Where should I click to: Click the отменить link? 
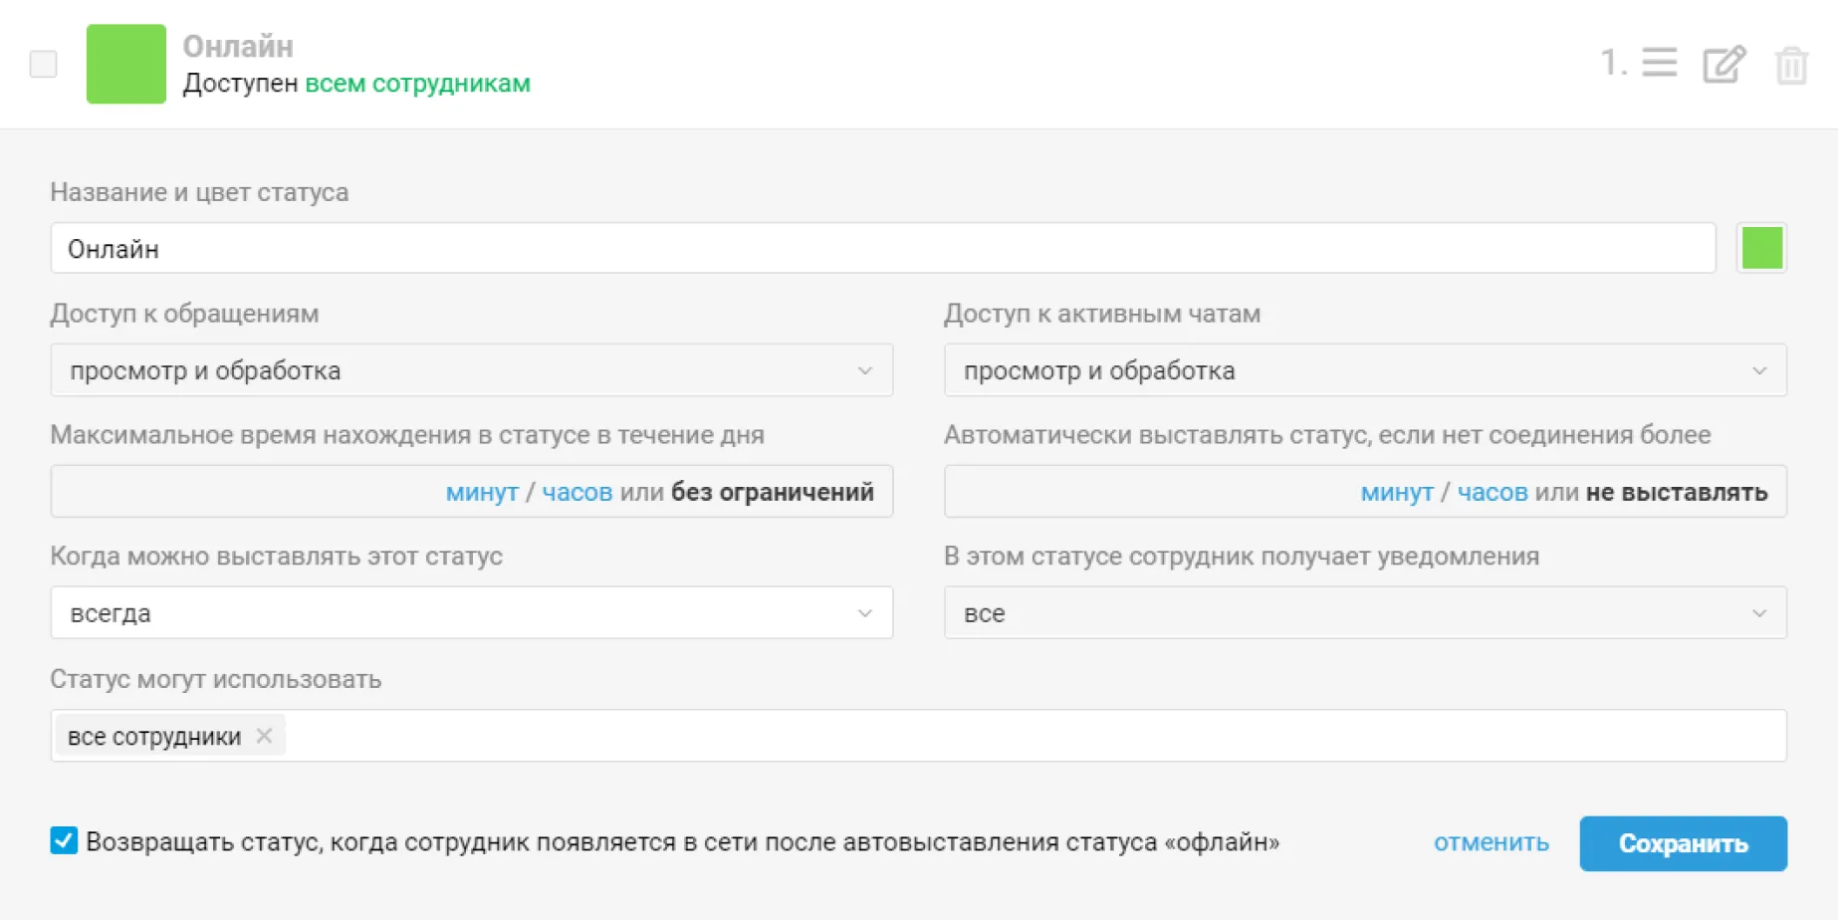(x=1491, y=843)
